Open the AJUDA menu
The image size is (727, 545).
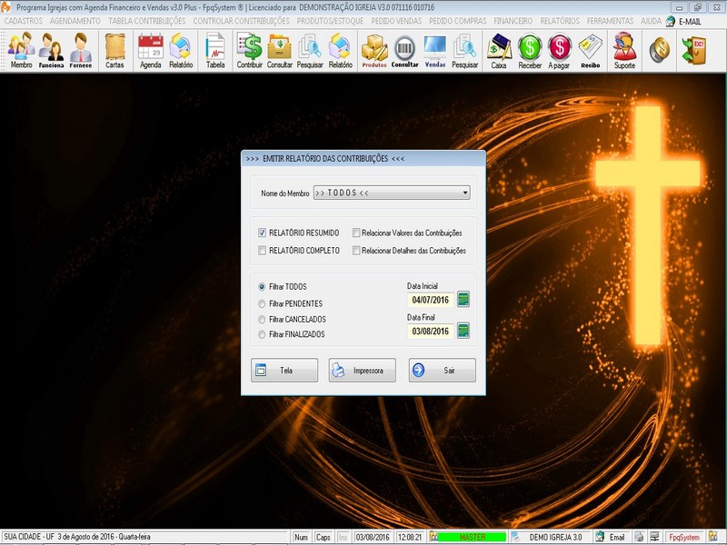pos(651,21)
